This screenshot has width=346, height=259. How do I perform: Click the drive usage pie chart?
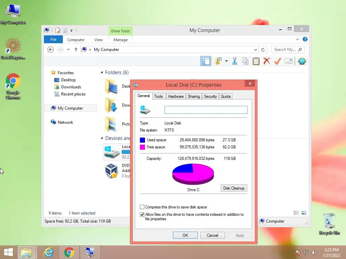coord(193,174)
